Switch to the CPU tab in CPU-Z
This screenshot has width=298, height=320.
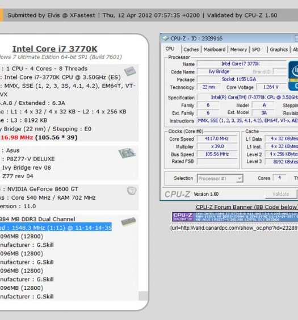tap(170, 49)
